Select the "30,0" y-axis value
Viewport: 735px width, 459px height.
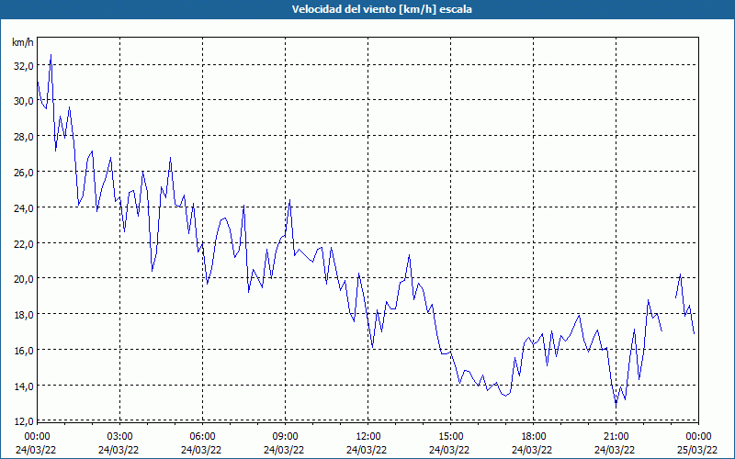pos(24,101)
